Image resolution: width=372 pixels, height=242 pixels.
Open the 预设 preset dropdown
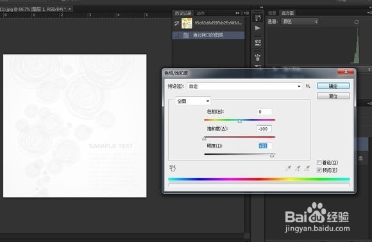(x=244, y=86)
